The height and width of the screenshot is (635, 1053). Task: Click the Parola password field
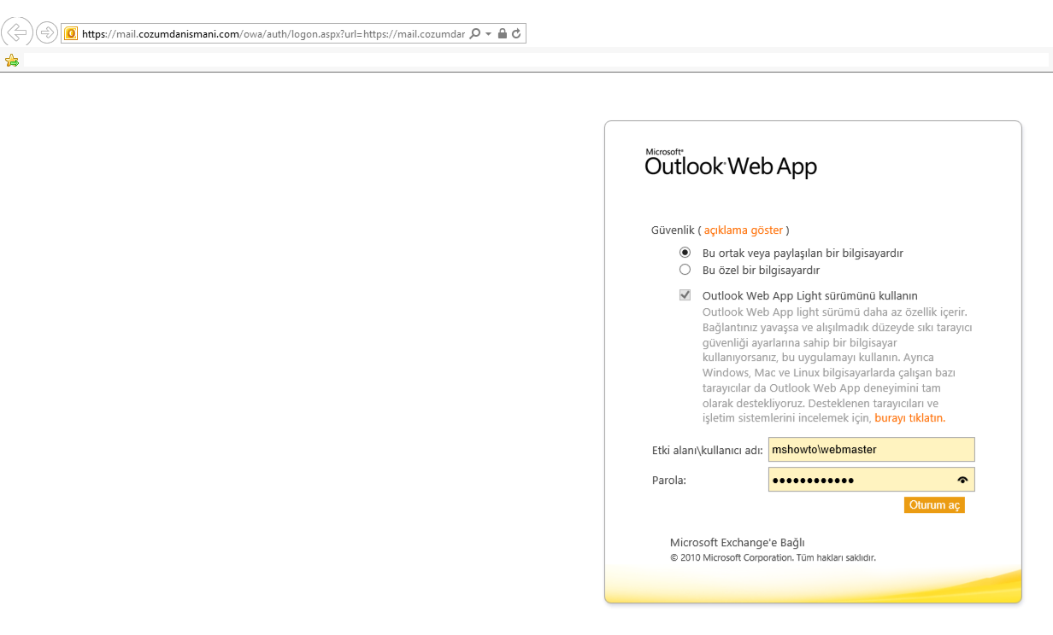coord(871,480)
